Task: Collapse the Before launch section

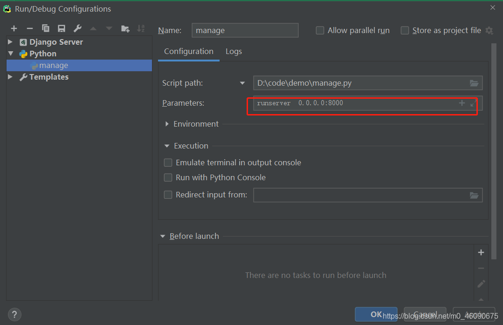Action: tap(163, 236)
